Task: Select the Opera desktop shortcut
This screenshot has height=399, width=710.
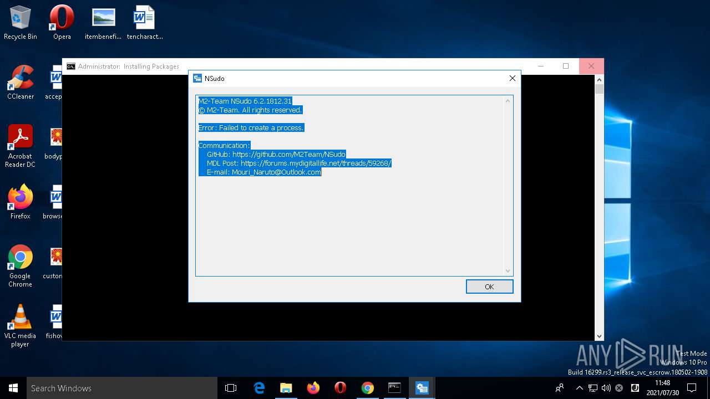Action: pos(62,23)
